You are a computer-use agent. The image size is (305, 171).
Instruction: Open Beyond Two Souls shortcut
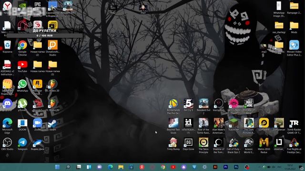coord(173,123)
